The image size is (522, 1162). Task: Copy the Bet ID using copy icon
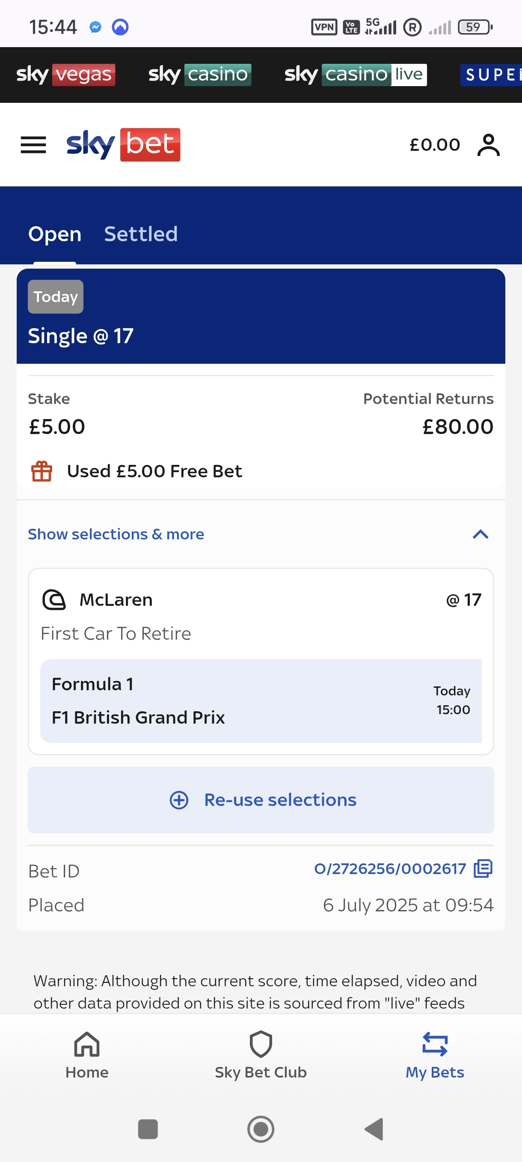coord(483,869)
